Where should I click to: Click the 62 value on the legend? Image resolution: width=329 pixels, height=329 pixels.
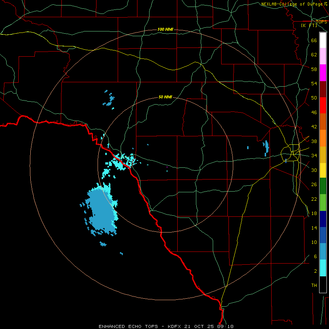314,55
